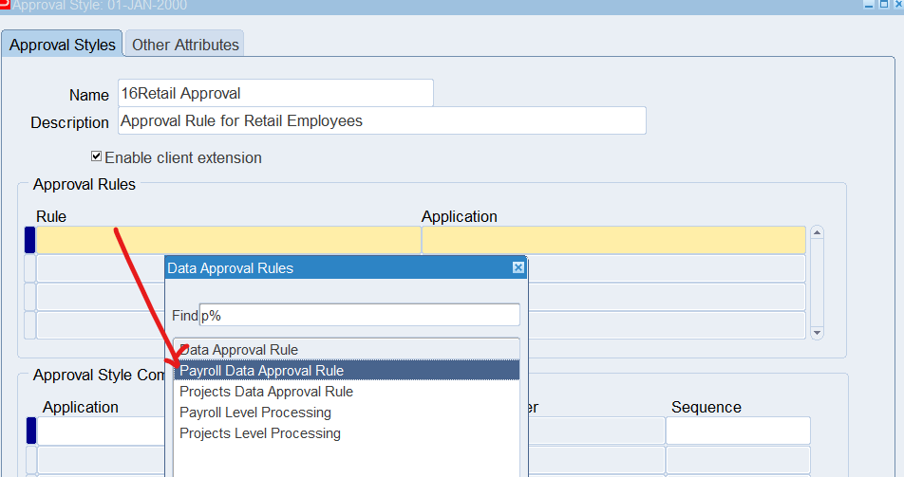Pick Payroll Level Processing in the list

[x=255, y=413]
